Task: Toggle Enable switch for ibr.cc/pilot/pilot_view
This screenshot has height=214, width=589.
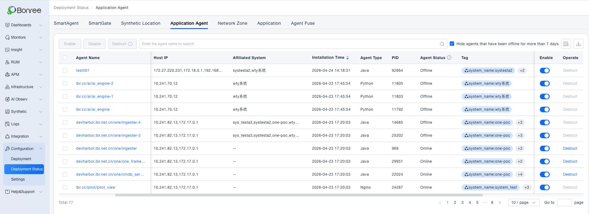Action: pos(545,187)
